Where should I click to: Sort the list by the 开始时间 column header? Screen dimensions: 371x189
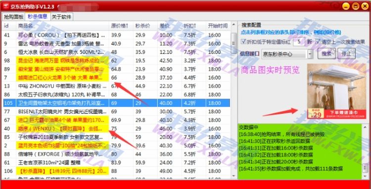click(x=218, y=26)
